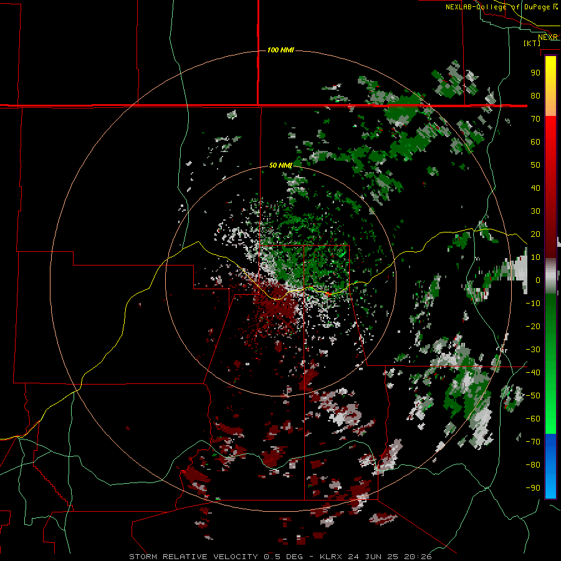Click the -50 value on the velocity scale

533,396
